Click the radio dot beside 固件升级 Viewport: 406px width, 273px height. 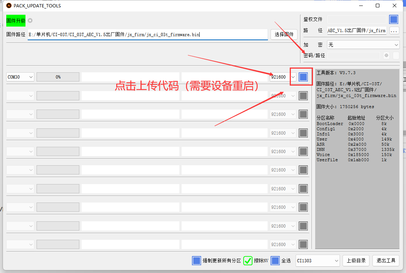point(30,20)
